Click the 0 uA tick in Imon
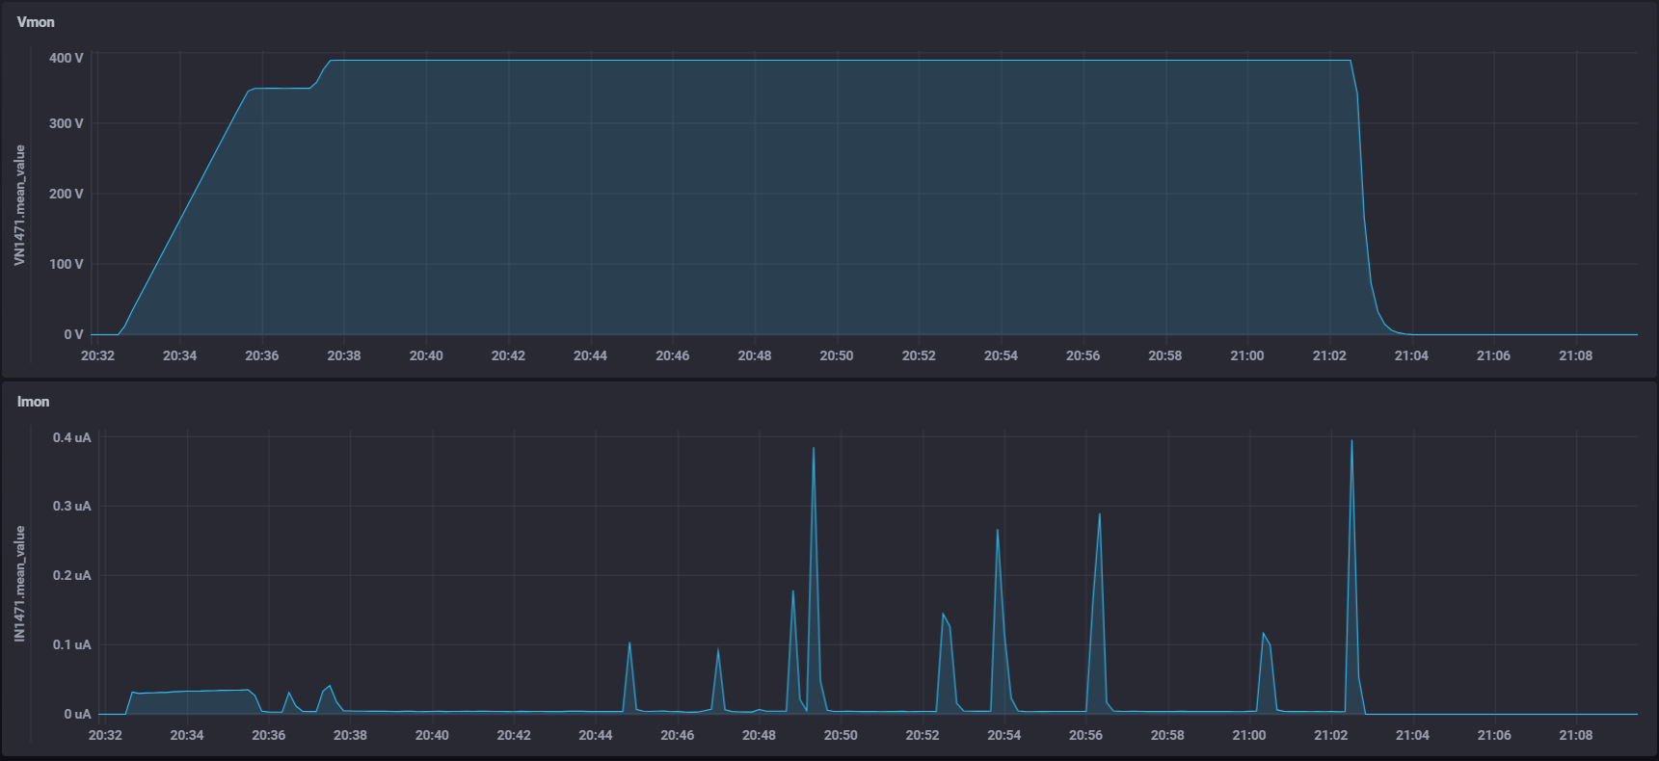Image resolution: width=1659 pixels, height=761 pixels. pyautogui.click(x=77, y=714)
